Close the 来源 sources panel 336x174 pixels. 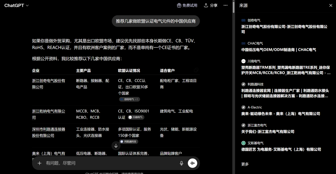click(331, 6)
